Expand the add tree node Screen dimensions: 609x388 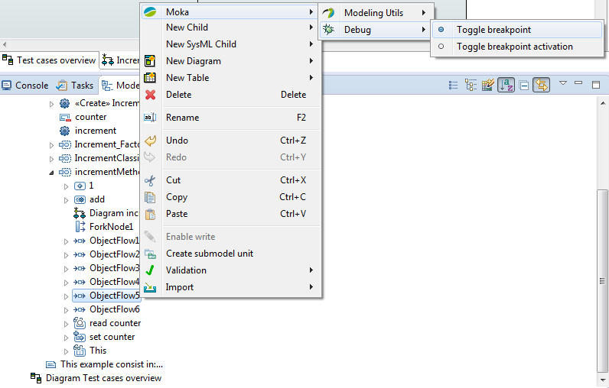(x=66, y=200)
